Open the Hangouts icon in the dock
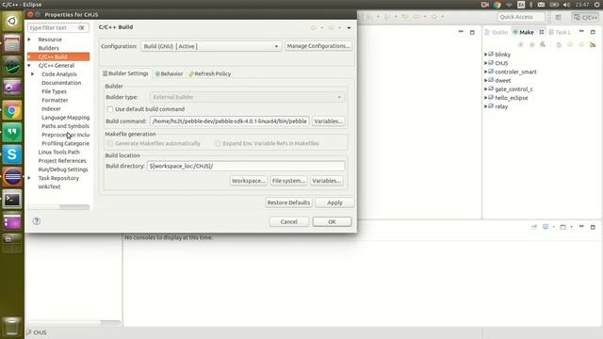The image size is (603, 339). point(12,133)
